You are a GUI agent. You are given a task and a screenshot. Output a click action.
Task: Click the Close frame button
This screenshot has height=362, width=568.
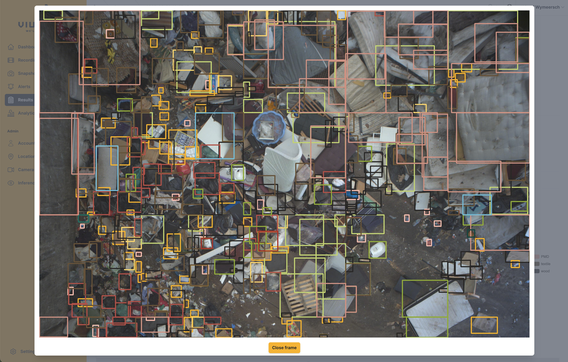click(x=284, y=348)
